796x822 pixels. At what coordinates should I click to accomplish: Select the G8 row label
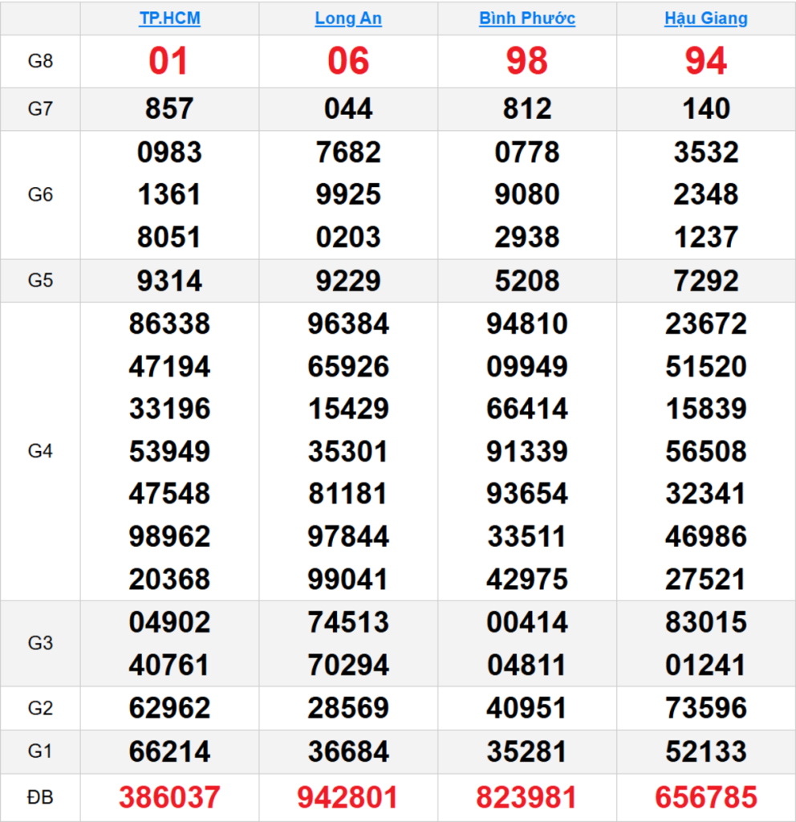(40, 61)
